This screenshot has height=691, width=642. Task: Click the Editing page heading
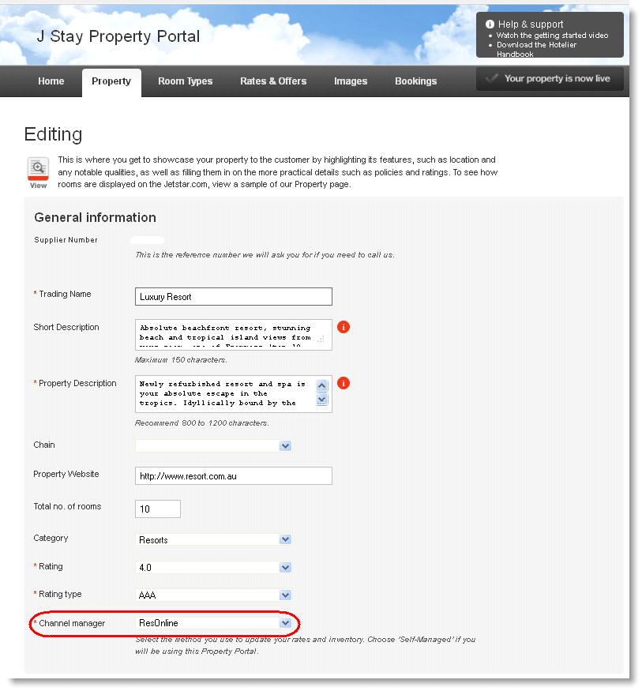(54, 134)
